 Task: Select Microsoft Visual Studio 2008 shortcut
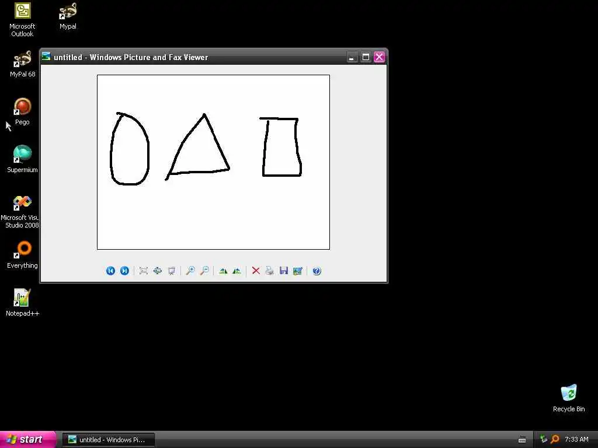click(20, 211)
